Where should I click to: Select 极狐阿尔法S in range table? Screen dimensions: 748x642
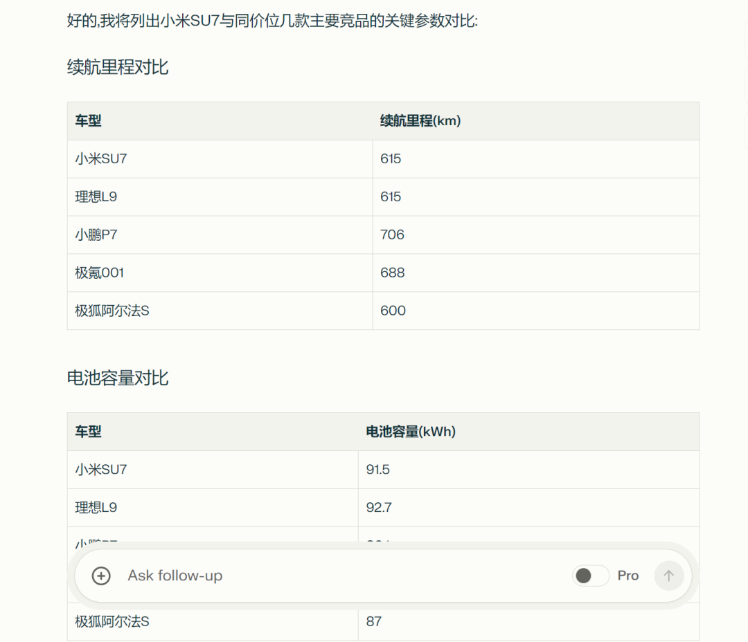pos(112,311)
